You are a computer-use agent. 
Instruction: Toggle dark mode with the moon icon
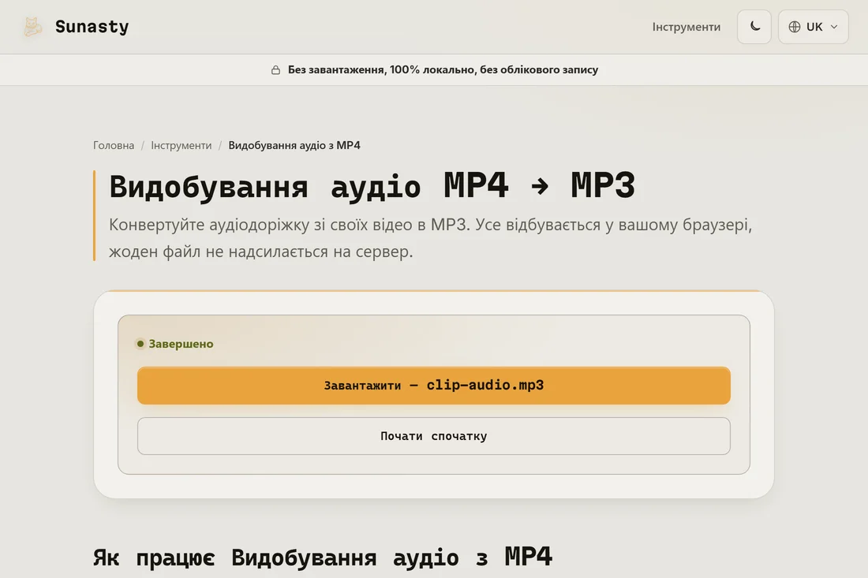pos(754,27)
